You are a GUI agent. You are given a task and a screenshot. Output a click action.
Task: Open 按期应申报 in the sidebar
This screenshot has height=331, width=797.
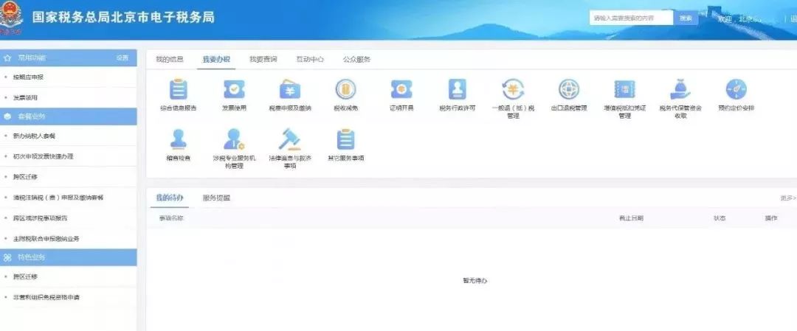[x=29, y=77]
